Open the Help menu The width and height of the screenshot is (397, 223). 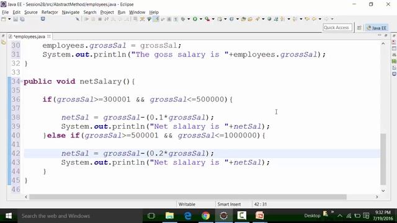click(x=154, y=12)
